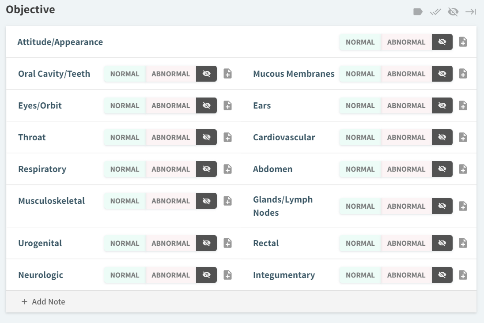Hide the Mucous Membranes exam field
Viewport: 484px width, 323px height.
tap(442, 74)
